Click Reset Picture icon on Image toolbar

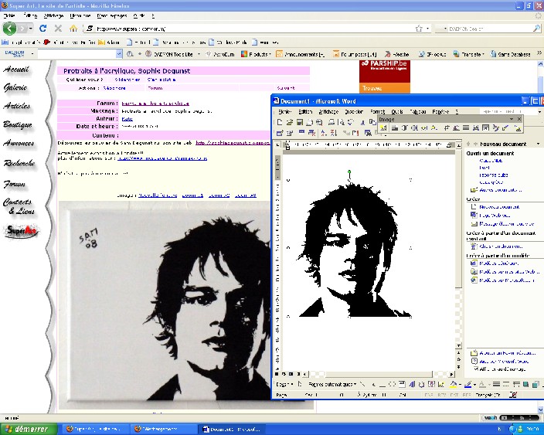pyautogui.click(x=517, y=128)
